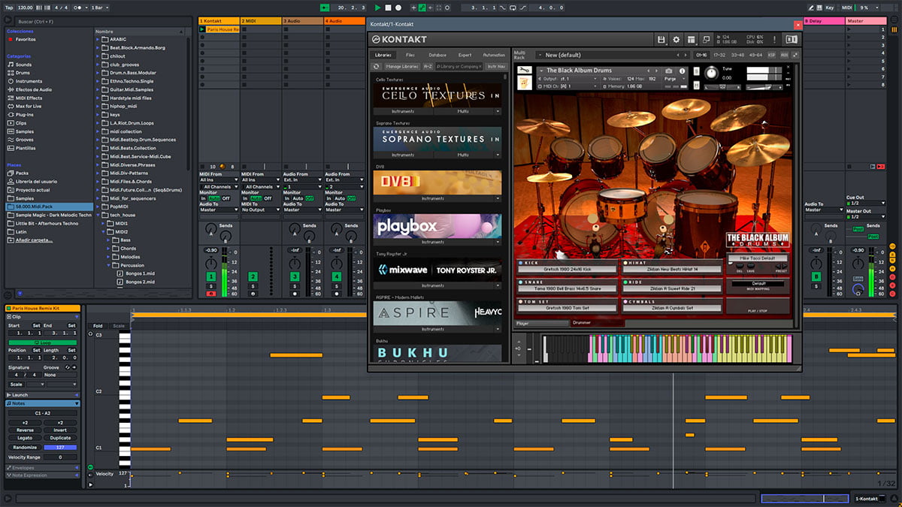Screen dimensions: 902x507
Task: Toggle the Scale mode button in the clip panel
Action: (x=17, y=384)
